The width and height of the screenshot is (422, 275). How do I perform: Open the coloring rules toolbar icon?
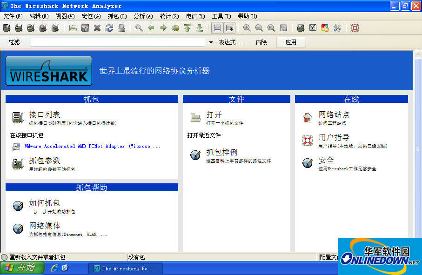click(x=325, y=28)
